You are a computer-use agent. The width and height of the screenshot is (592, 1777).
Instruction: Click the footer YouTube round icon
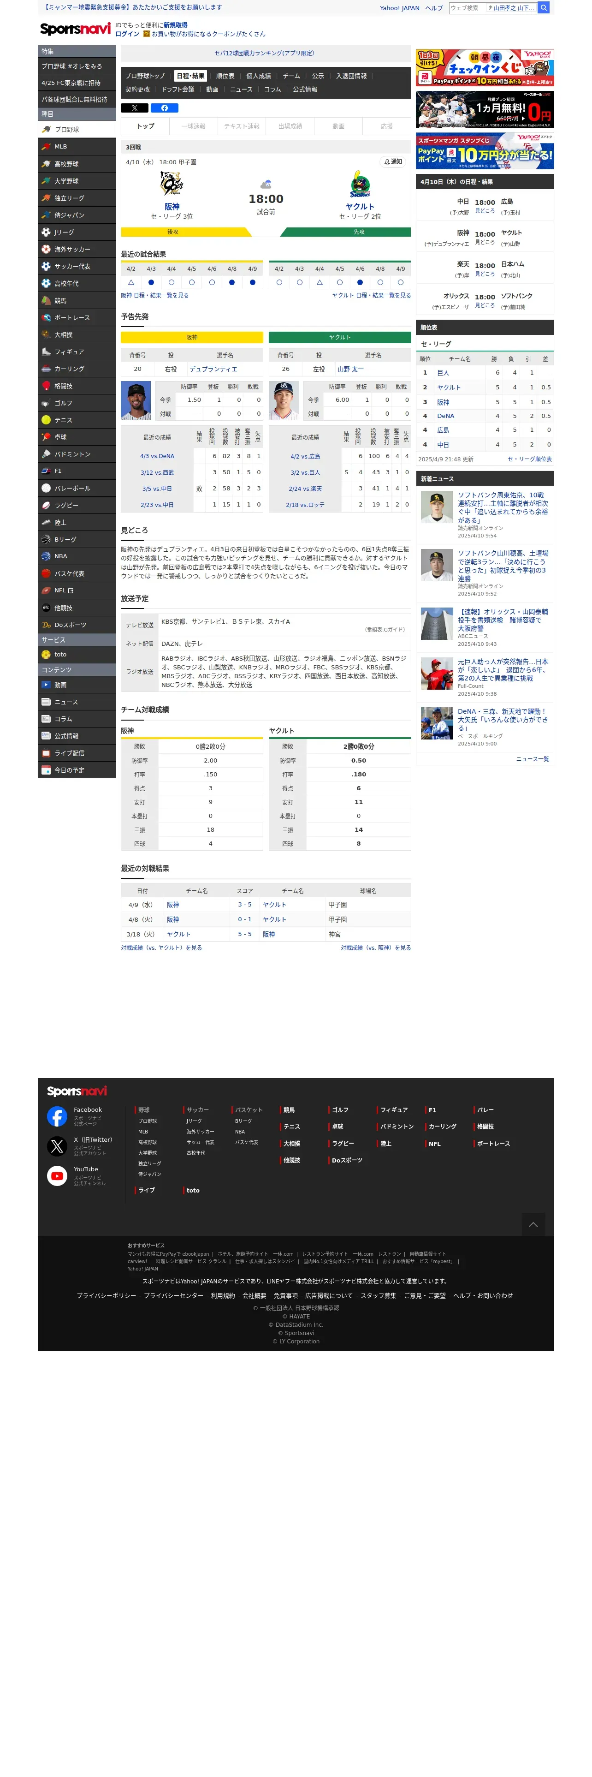click(57, 1175)
